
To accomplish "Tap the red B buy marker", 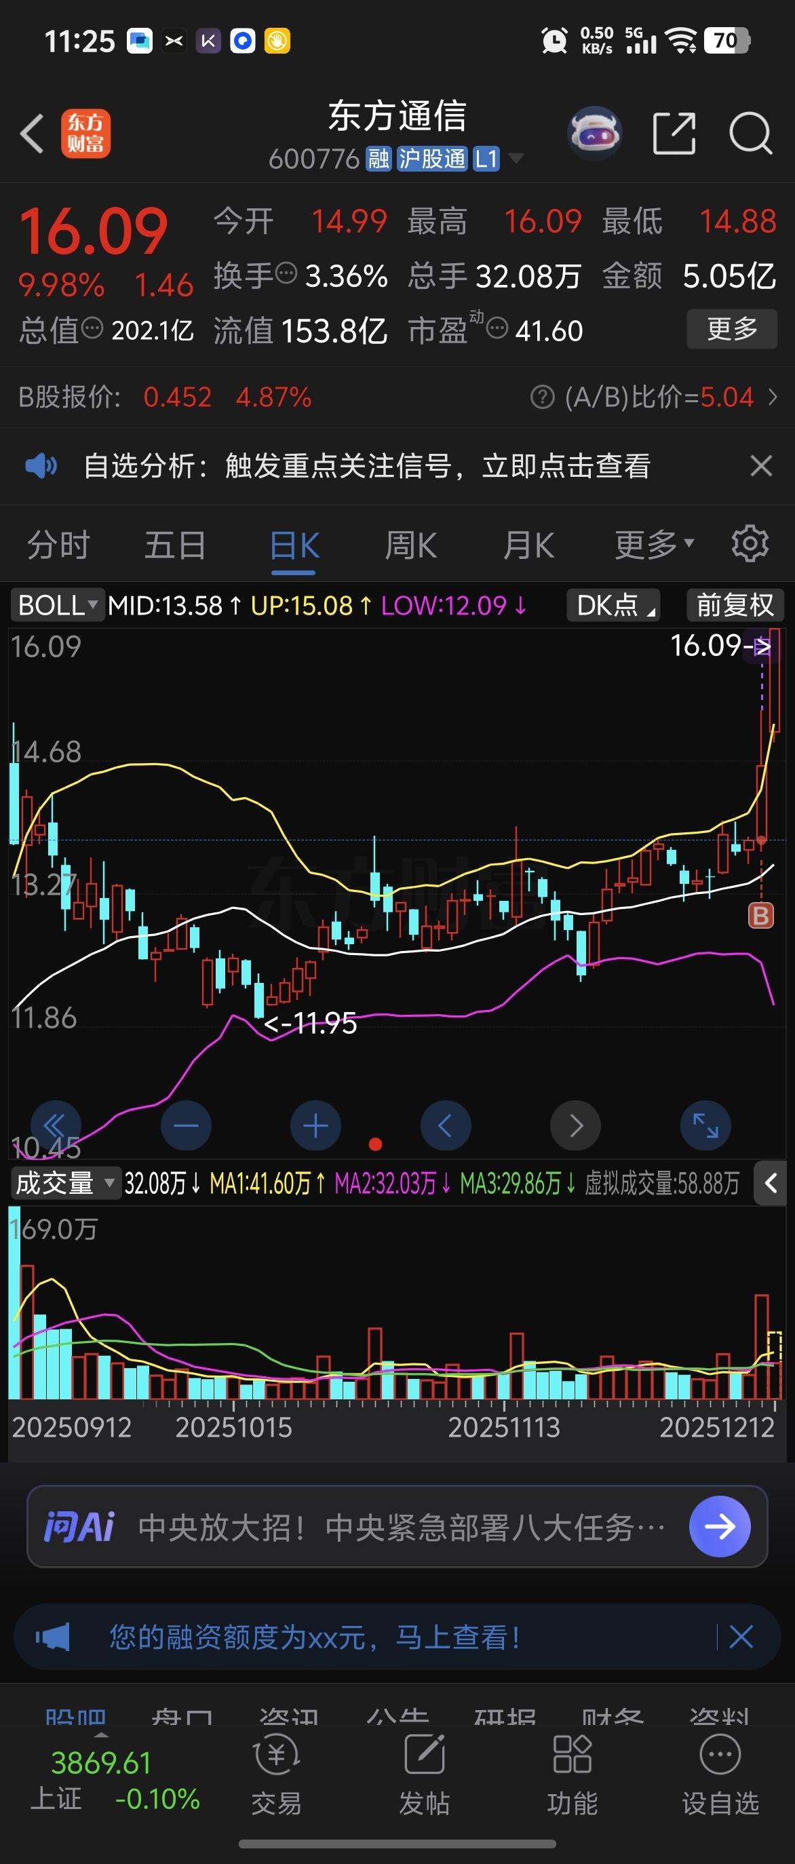I will tap(760, 915).
